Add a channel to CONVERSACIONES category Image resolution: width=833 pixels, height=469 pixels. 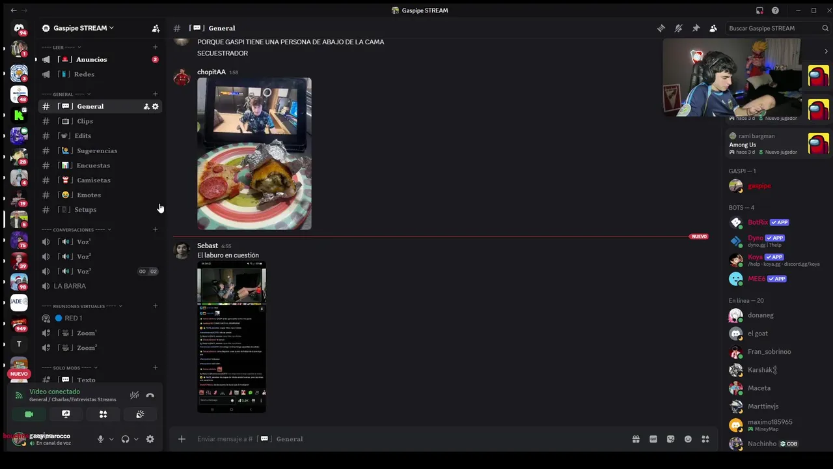click(x=155, y=229)
